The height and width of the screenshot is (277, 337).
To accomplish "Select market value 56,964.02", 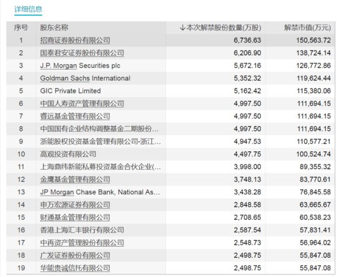I will (x=316, y=243).
